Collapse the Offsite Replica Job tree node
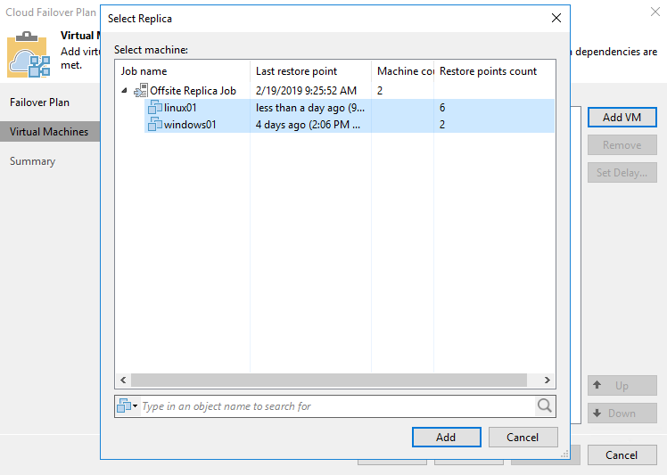This screenshot has height=475, width=667. click(124, 91)
